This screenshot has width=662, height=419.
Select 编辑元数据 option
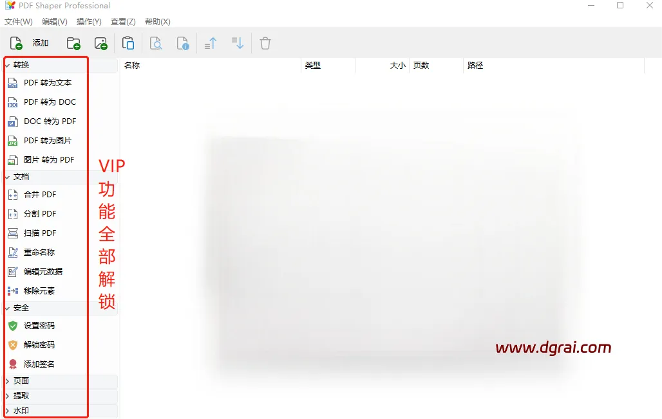pos(43,271)
